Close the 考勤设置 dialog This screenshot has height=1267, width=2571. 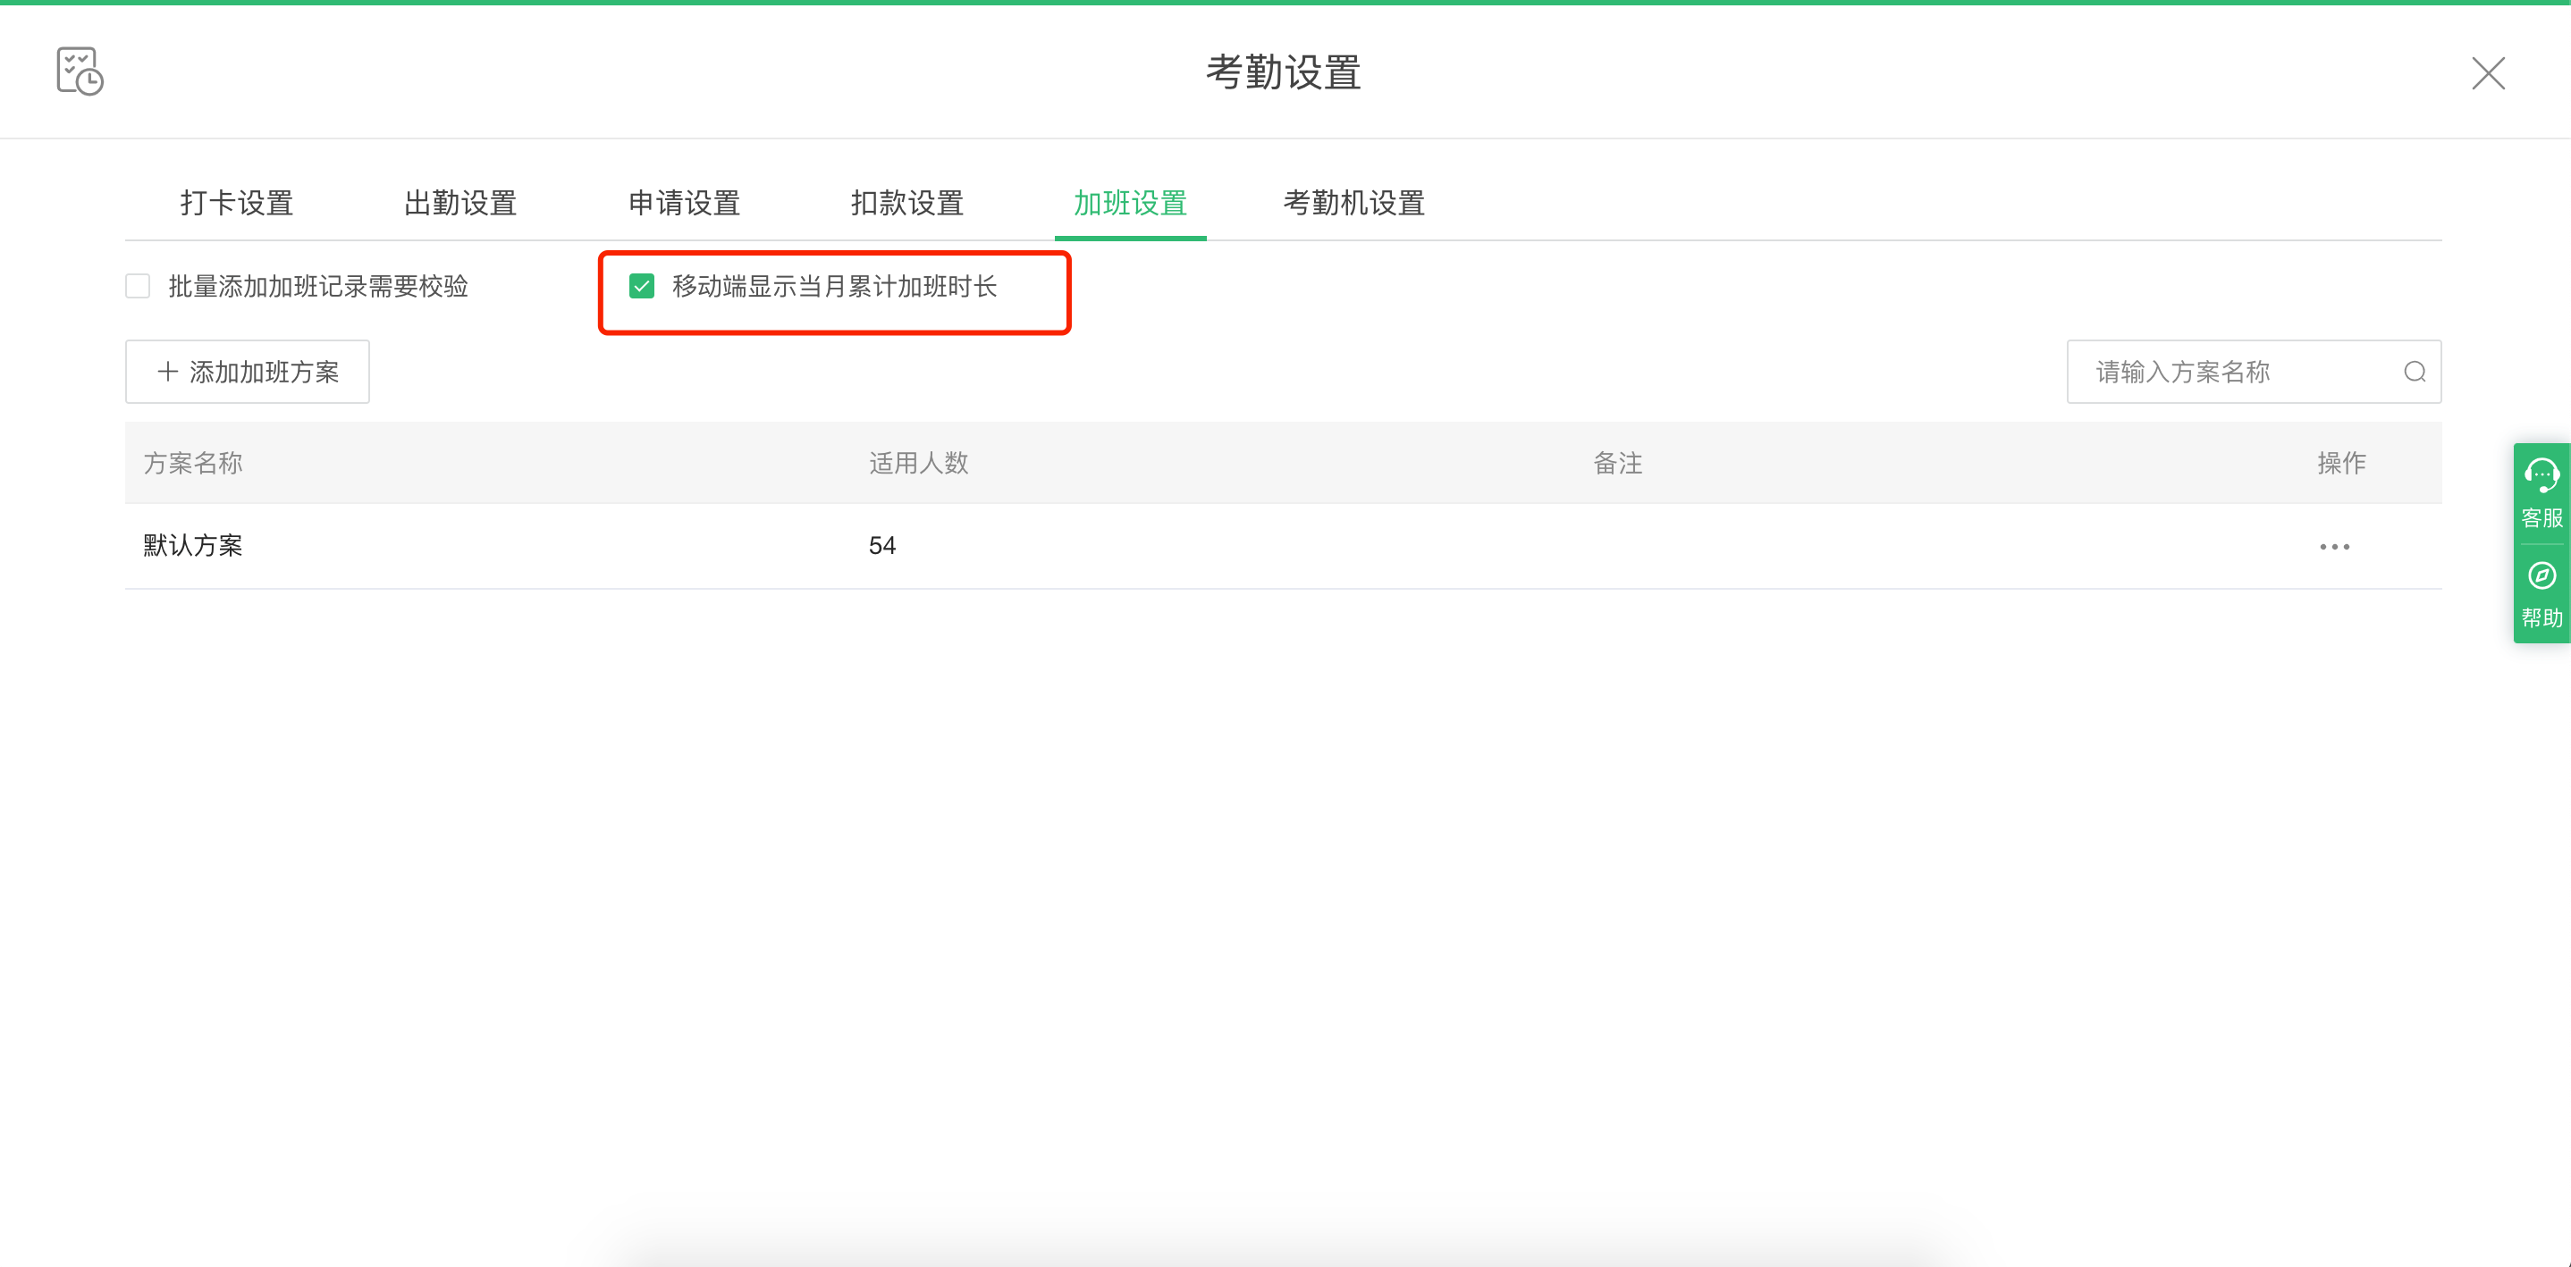click(x=2488, y=73)
